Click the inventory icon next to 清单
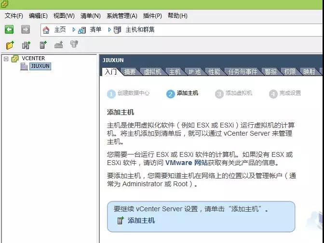 tap(82, 30)
